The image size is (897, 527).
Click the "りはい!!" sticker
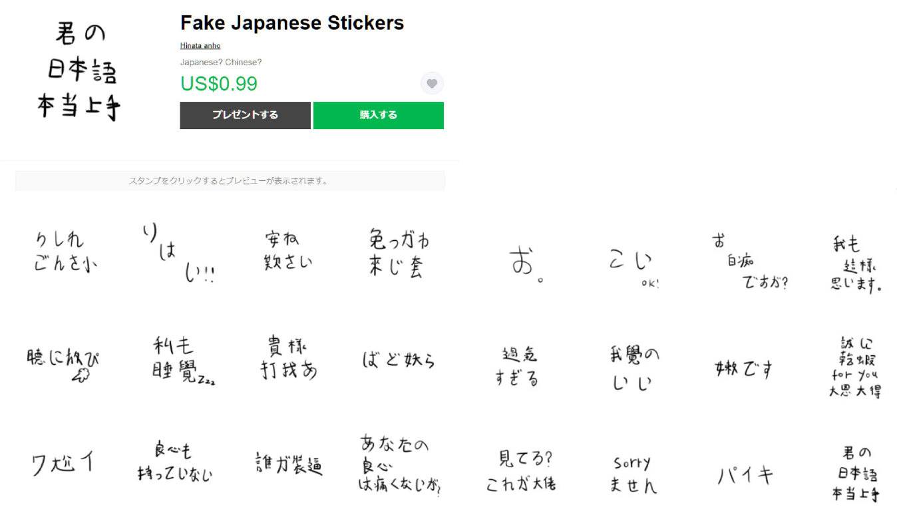178,254
